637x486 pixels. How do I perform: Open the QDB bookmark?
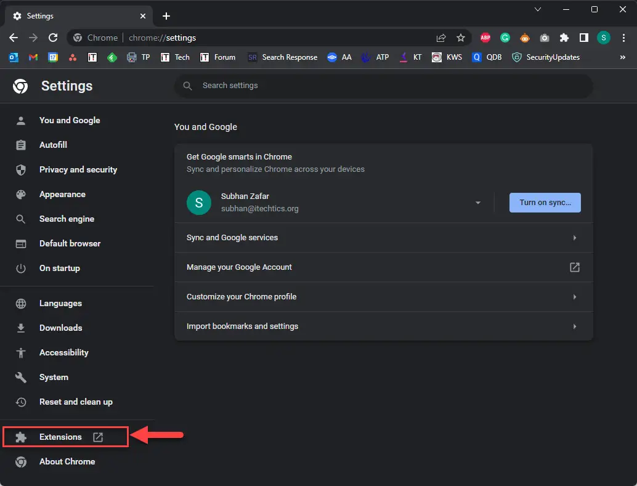tap(487, 57)
